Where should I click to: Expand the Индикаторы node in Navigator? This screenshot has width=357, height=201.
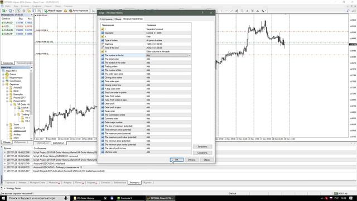[3, 78]
